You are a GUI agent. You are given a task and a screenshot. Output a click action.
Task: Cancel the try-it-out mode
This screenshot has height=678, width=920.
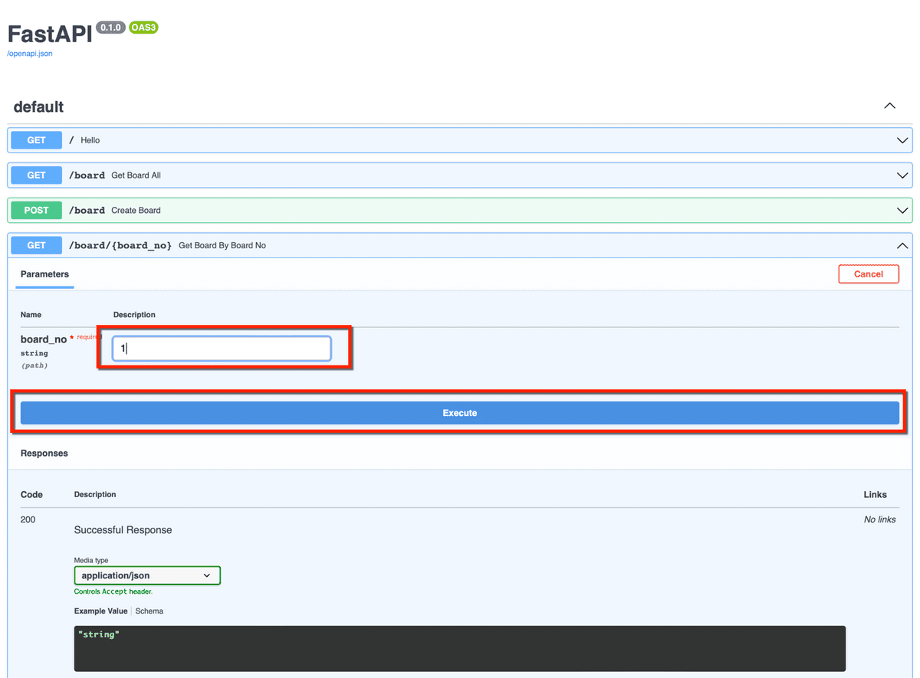point(869,274)
